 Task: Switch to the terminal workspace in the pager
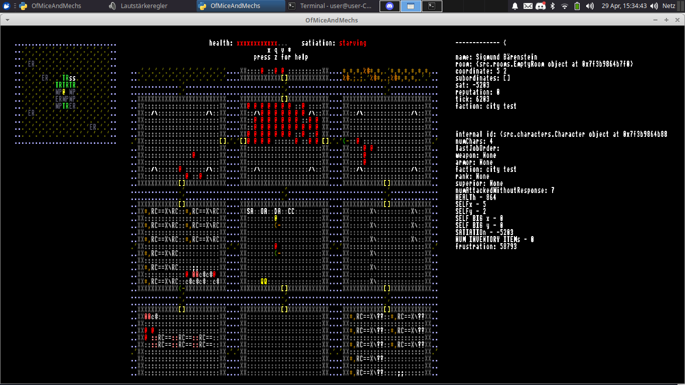pos(431,6)
